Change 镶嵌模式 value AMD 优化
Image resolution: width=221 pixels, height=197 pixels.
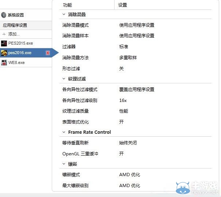[129, 175]
